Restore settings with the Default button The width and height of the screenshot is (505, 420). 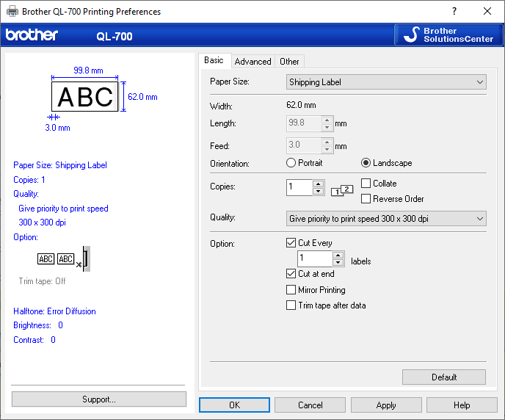[x=444, y=377]
